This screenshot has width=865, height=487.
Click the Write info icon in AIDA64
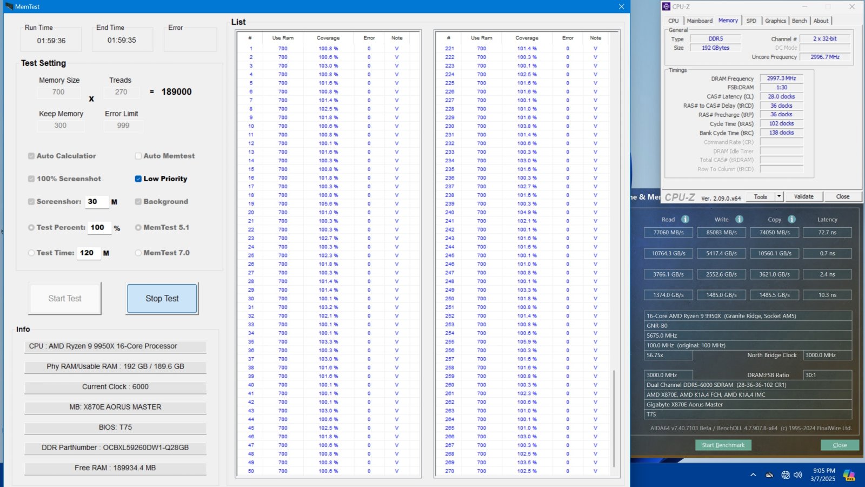click(739, 219)
